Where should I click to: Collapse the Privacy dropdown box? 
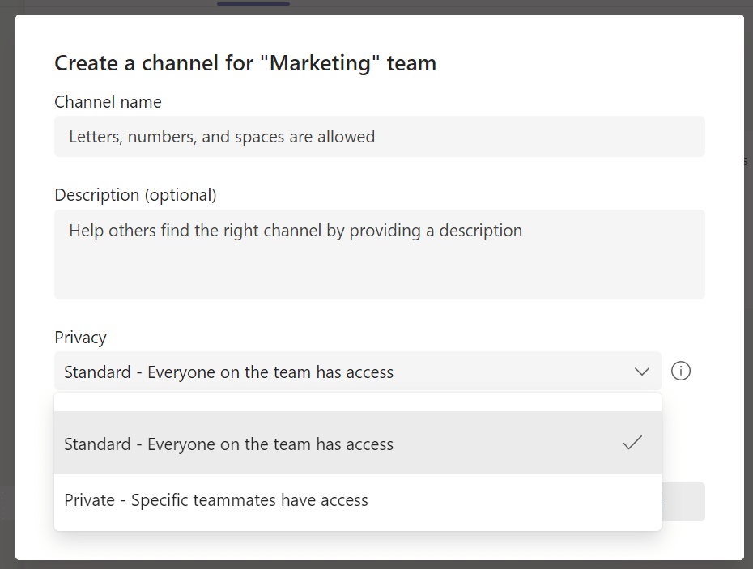pos(358,372)
